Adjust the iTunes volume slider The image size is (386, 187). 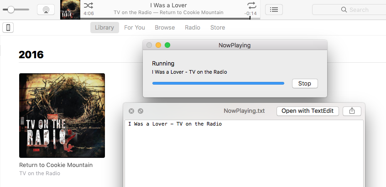coord(16,10)
